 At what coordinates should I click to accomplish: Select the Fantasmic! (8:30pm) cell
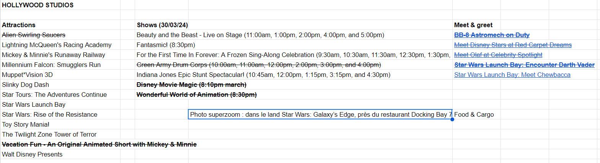166,45
